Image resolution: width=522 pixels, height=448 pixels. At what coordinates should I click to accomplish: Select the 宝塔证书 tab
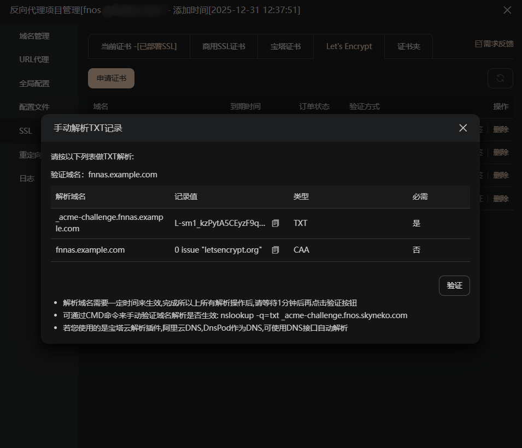click(285, 46)
